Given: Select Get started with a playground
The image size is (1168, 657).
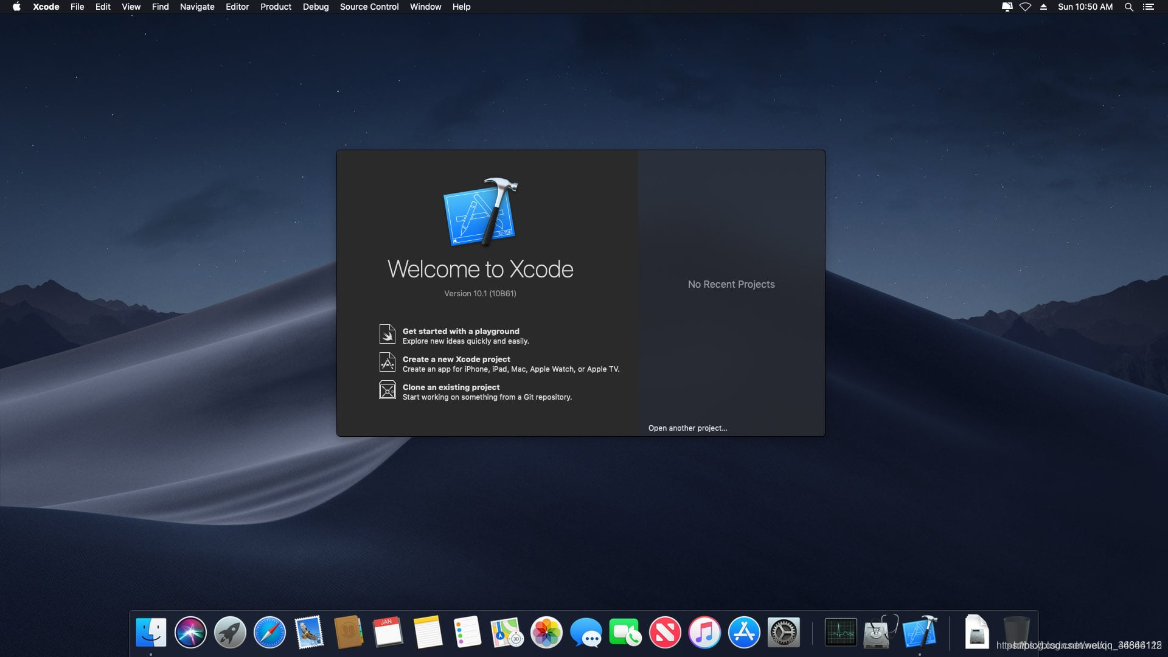Looking at the screenshot, I should point(461,331).
